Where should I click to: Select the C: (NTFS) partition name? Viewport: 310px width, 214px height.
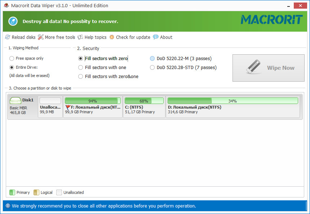point(134,107)
